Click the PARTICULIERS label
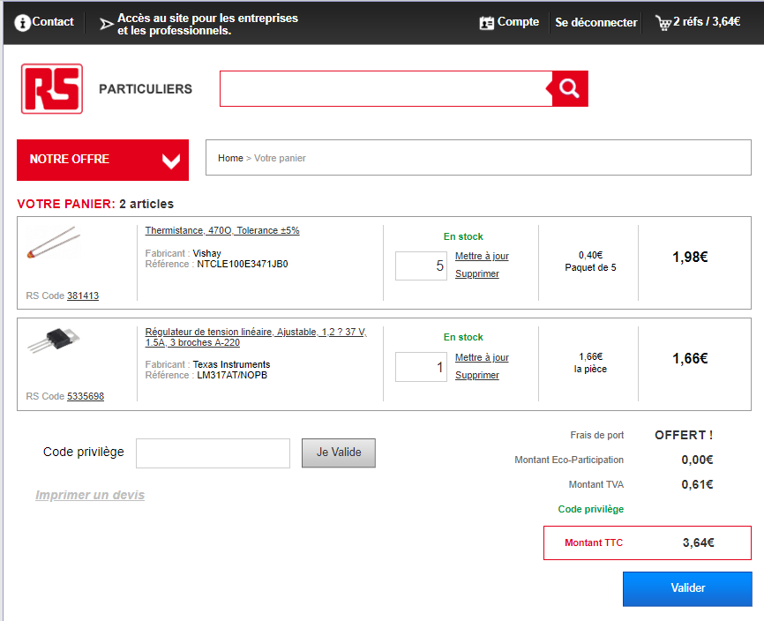Screen dimensions: 764x621 coord(146,89)
